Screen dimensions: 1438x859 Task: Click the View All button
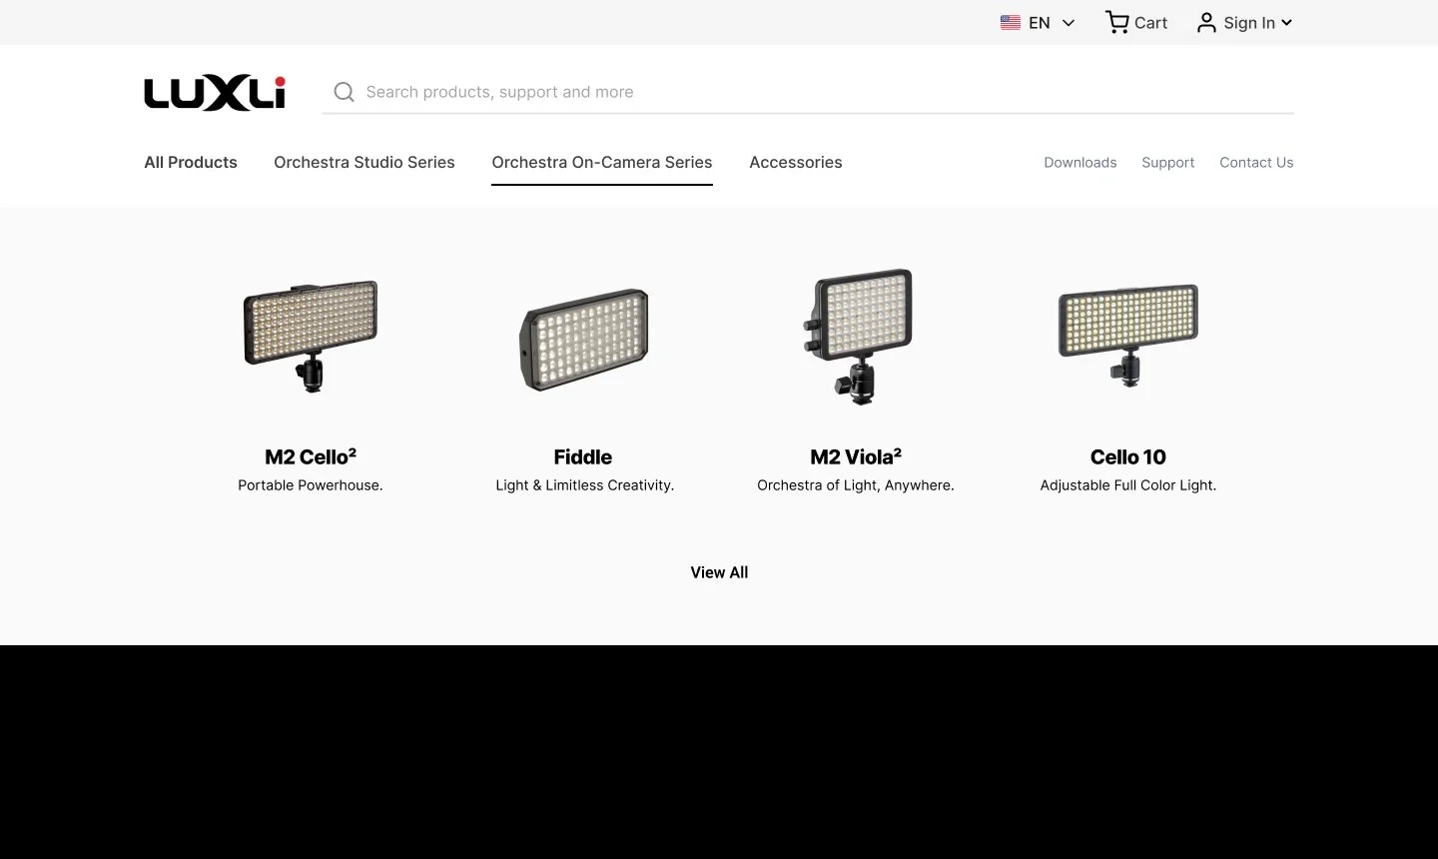pos(719,572)
